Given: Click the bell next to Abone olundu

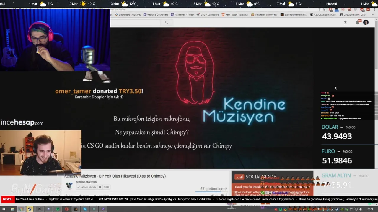Looking at the screenshot, I should [100, 187].
